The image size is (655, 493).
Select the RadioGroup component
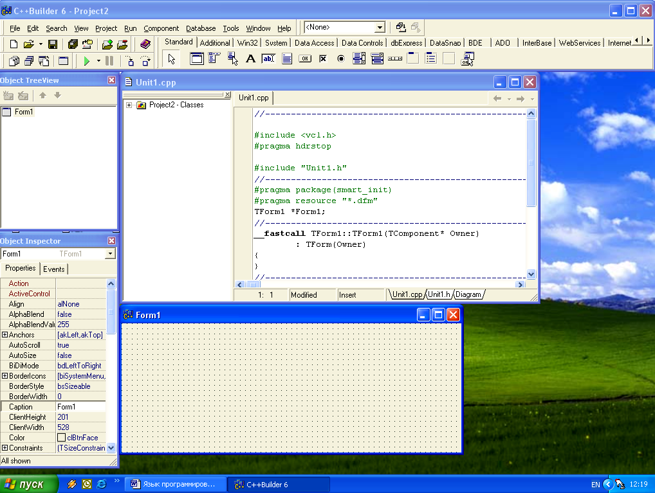[x=430, y=59]
